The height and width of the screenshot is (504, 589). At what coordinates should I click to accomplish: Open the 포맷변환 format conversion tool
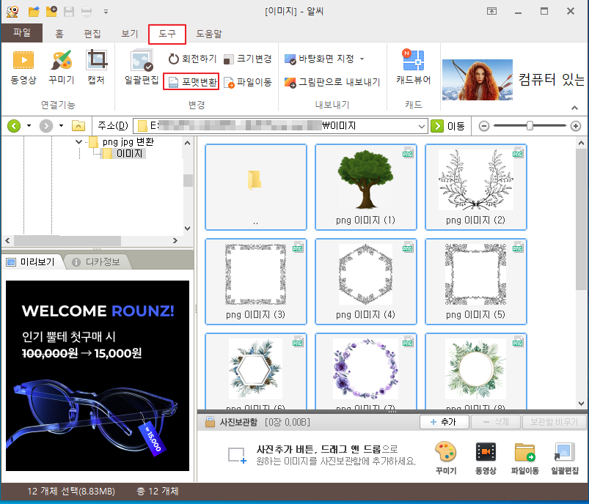193,81
